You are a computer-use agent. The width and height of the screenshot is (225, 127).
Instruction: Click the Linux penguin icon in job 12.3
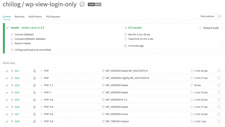tap(35, 85)
